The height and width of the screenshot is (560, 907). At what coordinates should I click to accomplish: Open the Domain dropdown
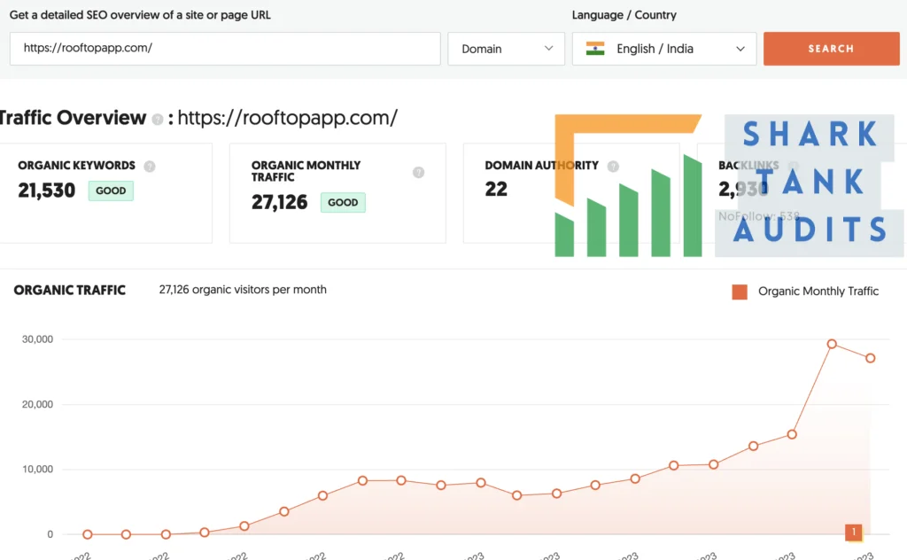pyautogui.click(x=506, y=49)
